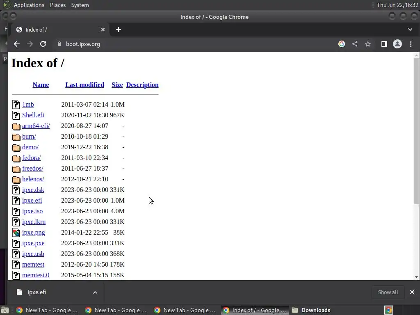Screen dimensions: 420x315
Task: Click the file icon next to 1mb
Action: pyautogui.click(x=16, y=105)
